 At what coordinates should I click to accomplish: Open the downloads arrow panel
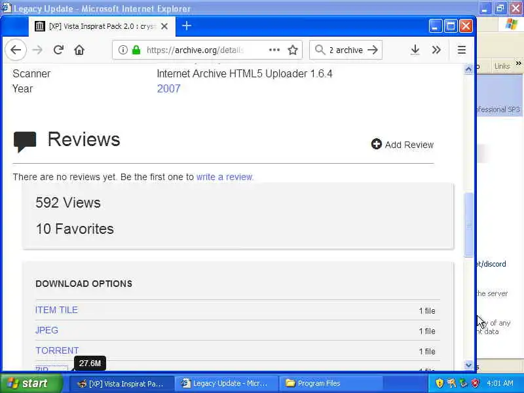click(415, 50)
